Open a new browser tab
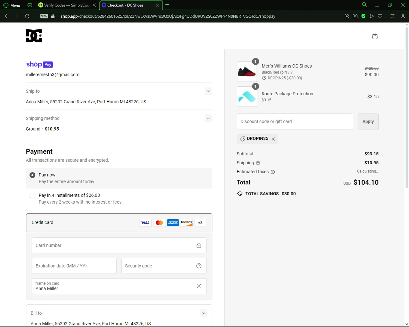The image size is (409, 327). point(167,5)
